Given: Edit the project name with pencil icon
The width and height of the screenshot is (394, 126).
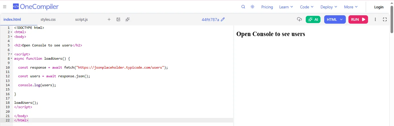Looking at the screenshot, I should [x=223, y=20].
